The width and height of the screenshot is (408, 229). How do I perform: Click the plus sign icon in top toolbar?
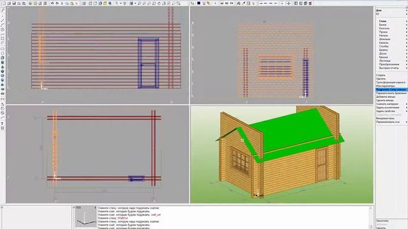click(x=282, y=3)
